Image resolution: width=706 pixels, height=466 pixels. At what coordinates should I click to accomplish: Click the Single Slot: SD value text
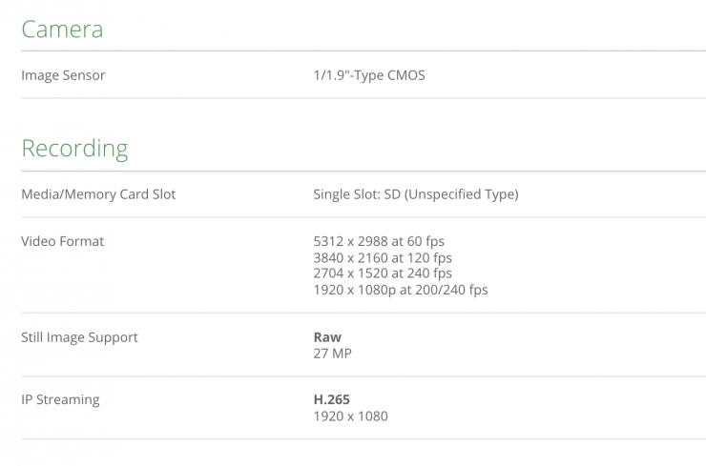point(415,194)
